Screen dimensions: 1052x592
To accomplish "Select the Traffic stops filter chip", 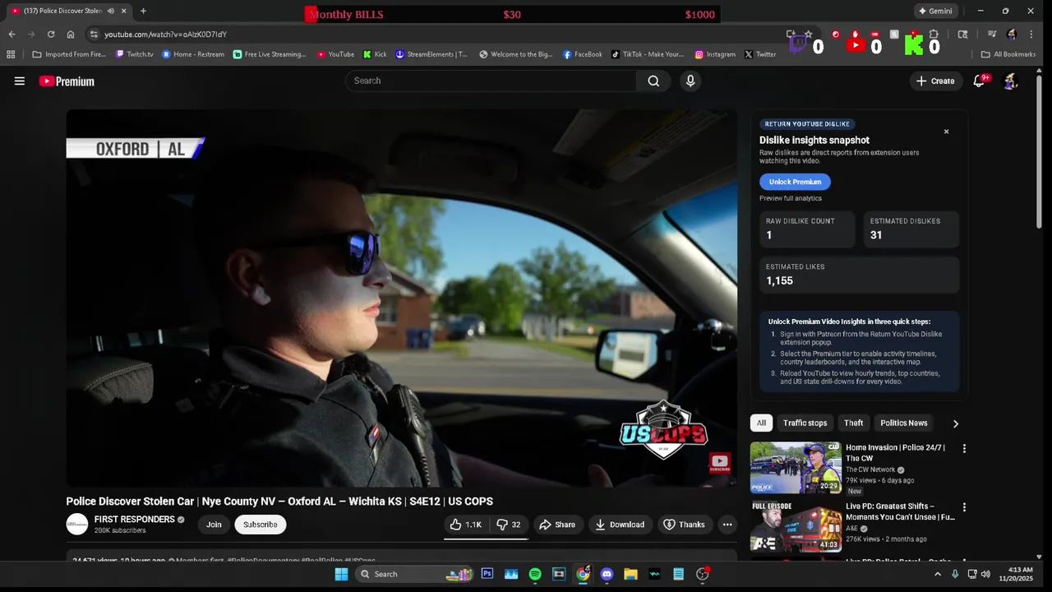I will (x=805, y=423).
